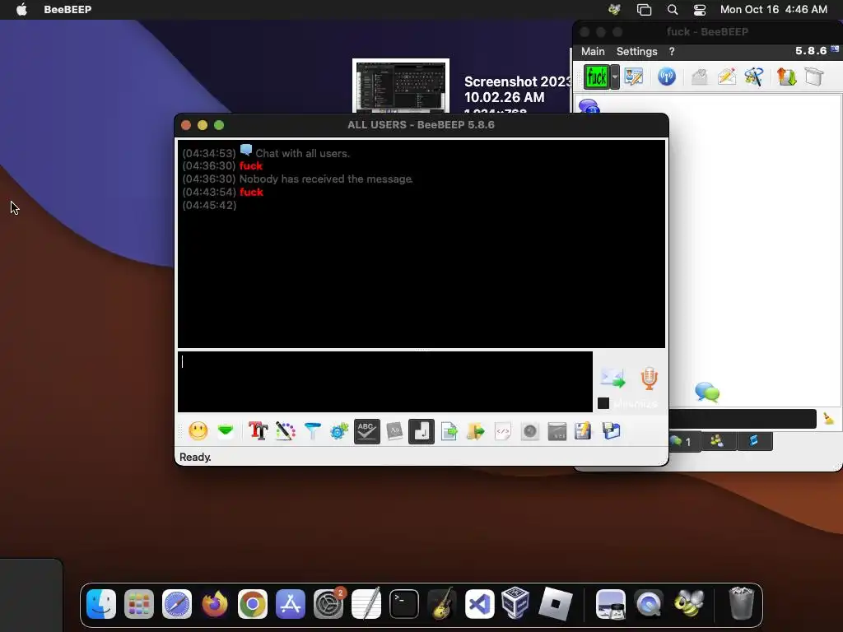Click the white open-box icon in main toolbar
The width and height of the screenshot is (843, 632).
pos(814,77)
